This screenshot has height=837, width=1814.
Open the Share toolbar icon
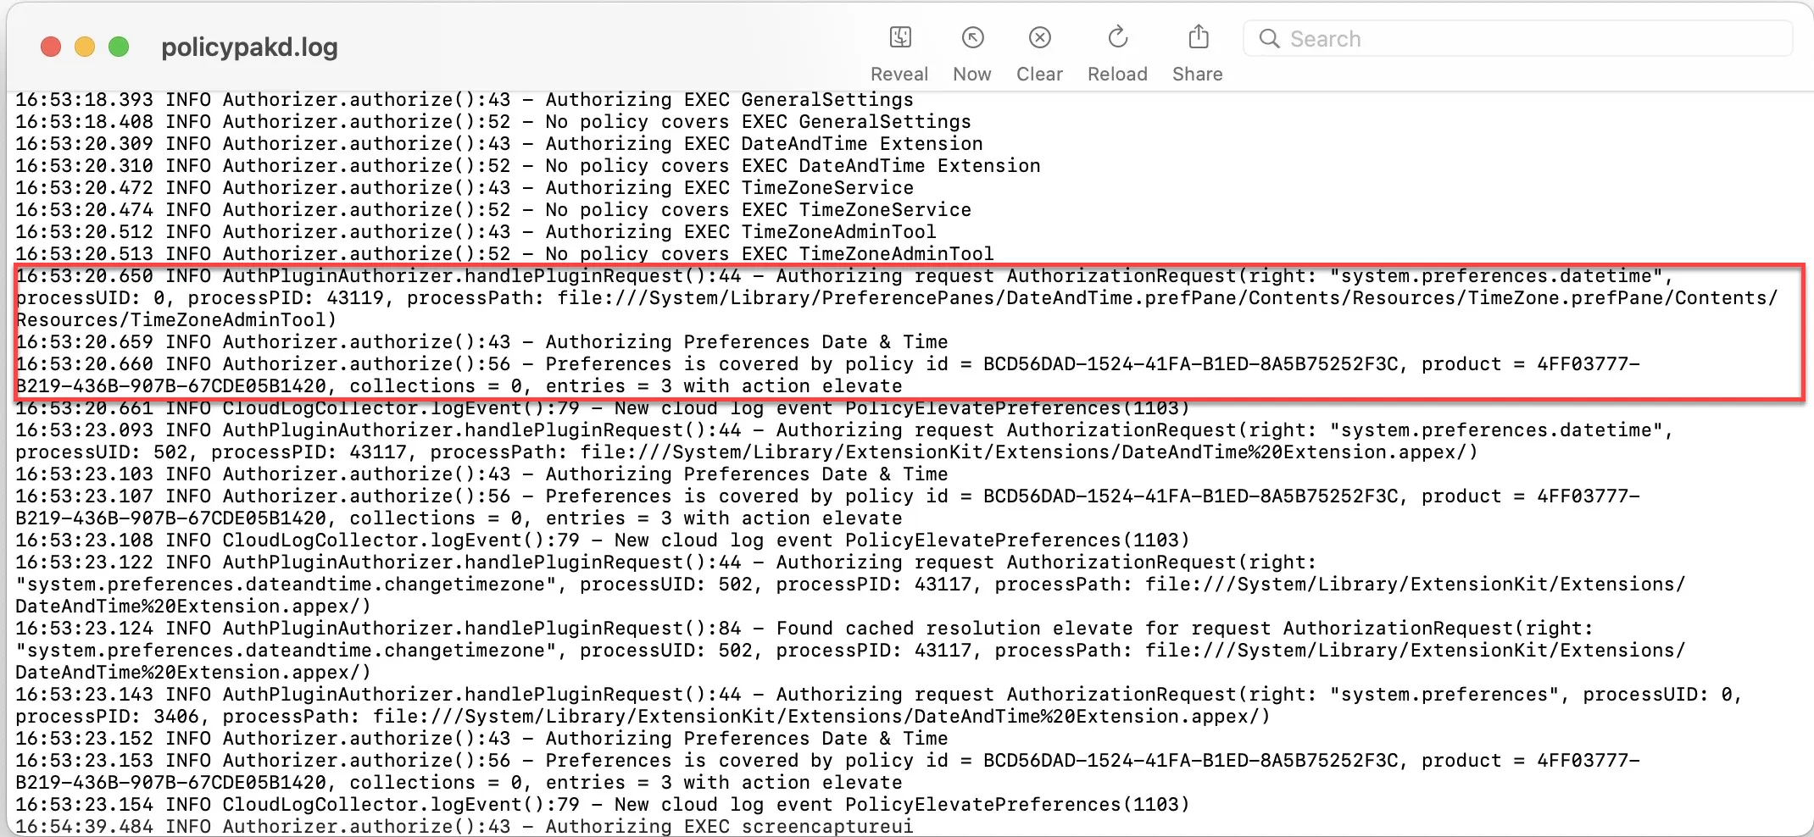pyautogui.click(x=1197, y=38)
